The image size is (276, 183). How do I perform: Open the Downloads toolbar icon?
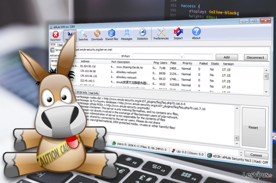pos(97,35)
